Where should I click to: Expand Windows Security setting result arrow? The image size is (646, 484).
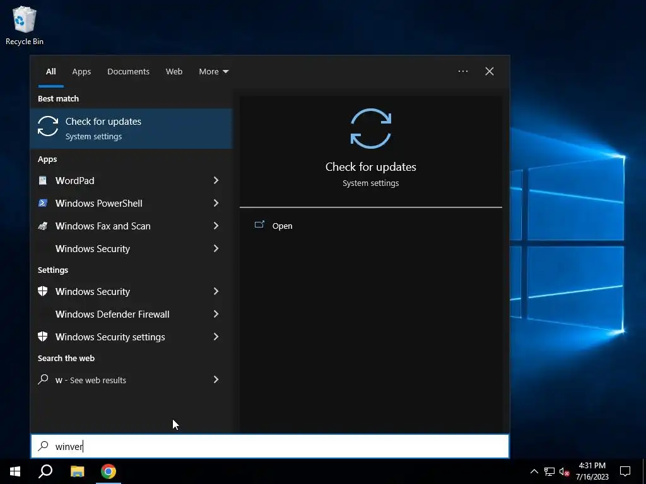[x=216, y=291]
